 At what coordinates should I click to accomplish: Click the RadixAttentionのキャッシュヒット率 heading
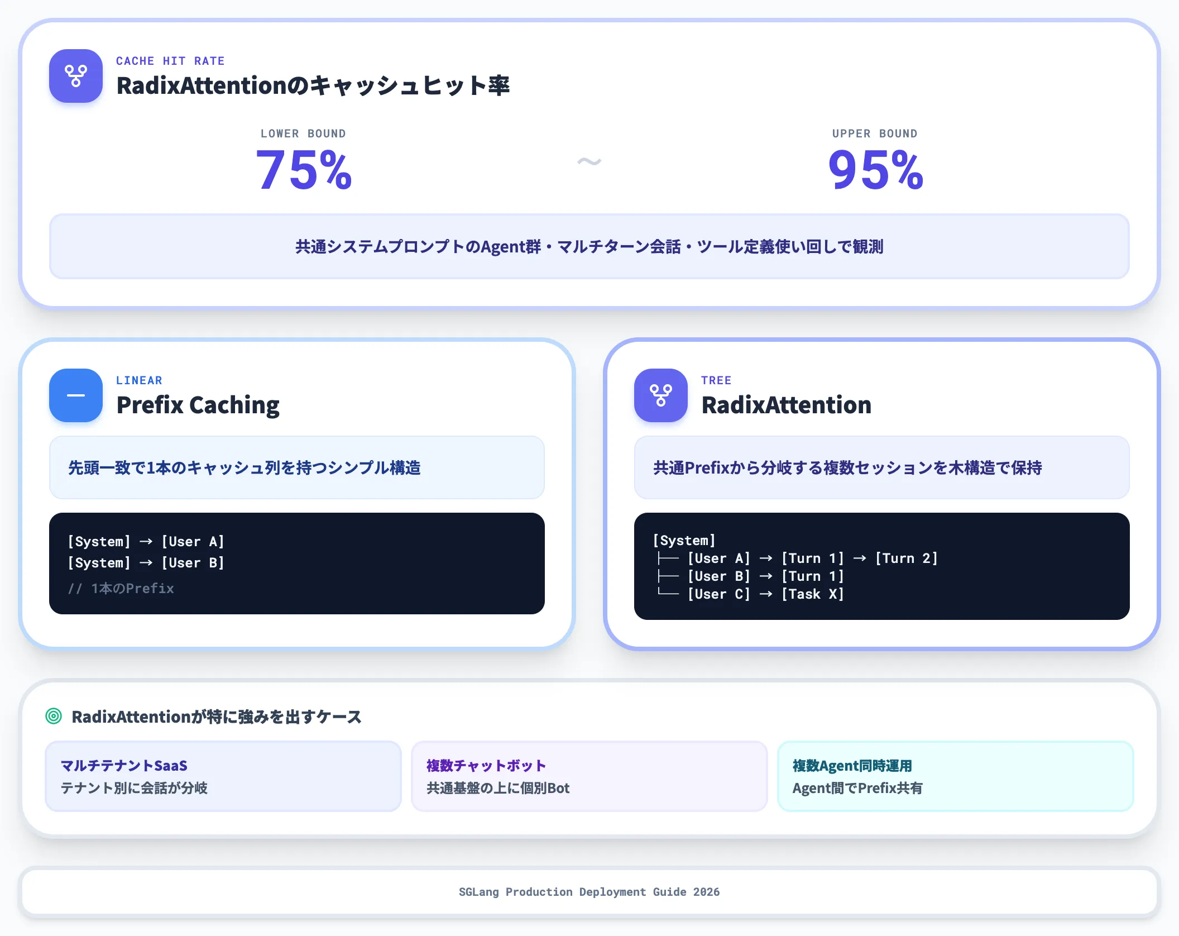coord(313,85)
